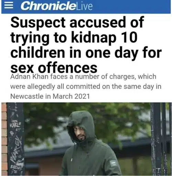Viewport: 172px width, 176px height.
Task: Open the article photo of the hooded man
Action: [87, 139]
